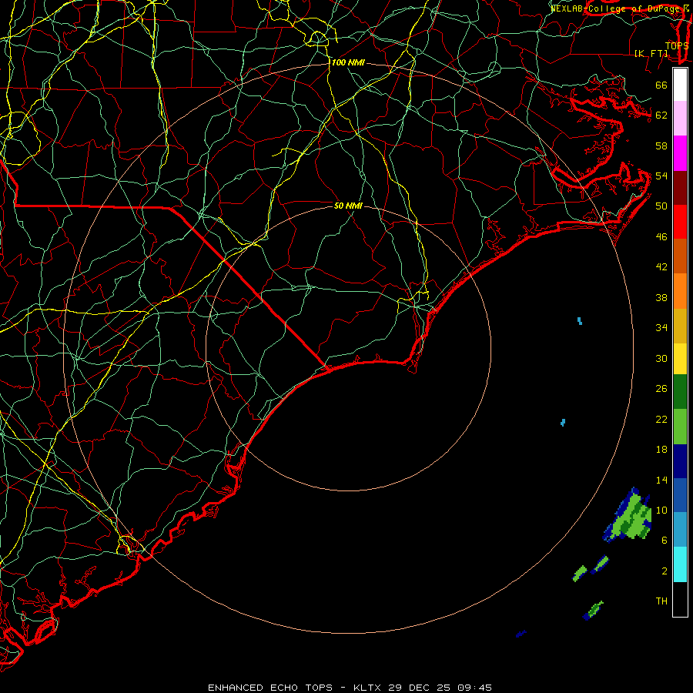Screen dimensions: 693x693
Task: Click the 'NEXLAB-College of DuPage' credit text
Action: (x=615, y=8)
